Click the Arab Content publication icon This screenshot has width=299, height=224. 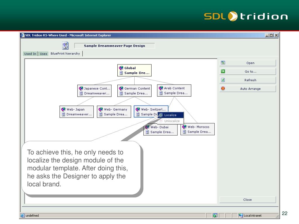(x=161, y=88)
